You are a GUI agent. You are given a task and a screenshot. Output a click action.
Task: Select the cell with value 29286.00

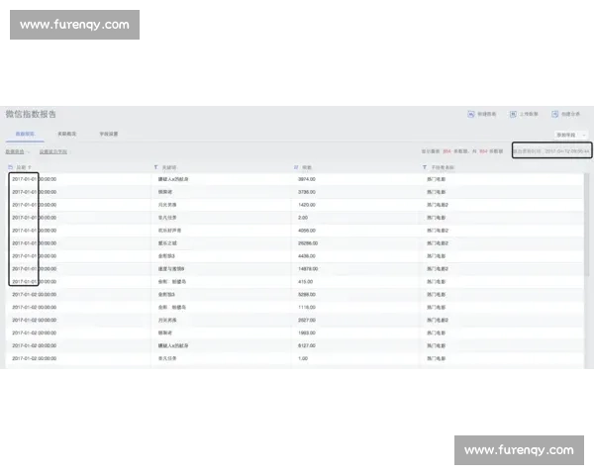308,242
